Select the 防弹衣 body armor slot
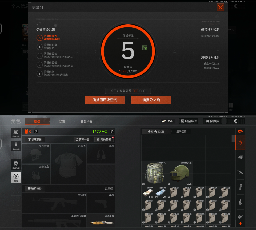This screenshot has width=256, height=230. point(69,164)
